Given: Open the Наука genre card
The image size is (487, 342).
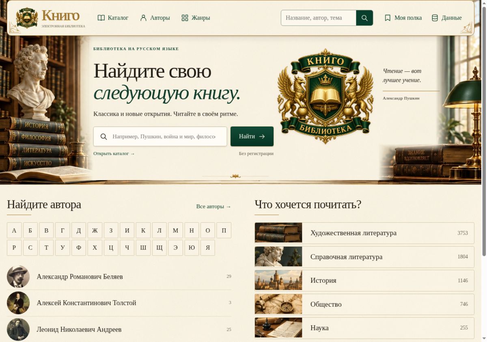Looking at the screenshot, I should [x=364, y=328].
